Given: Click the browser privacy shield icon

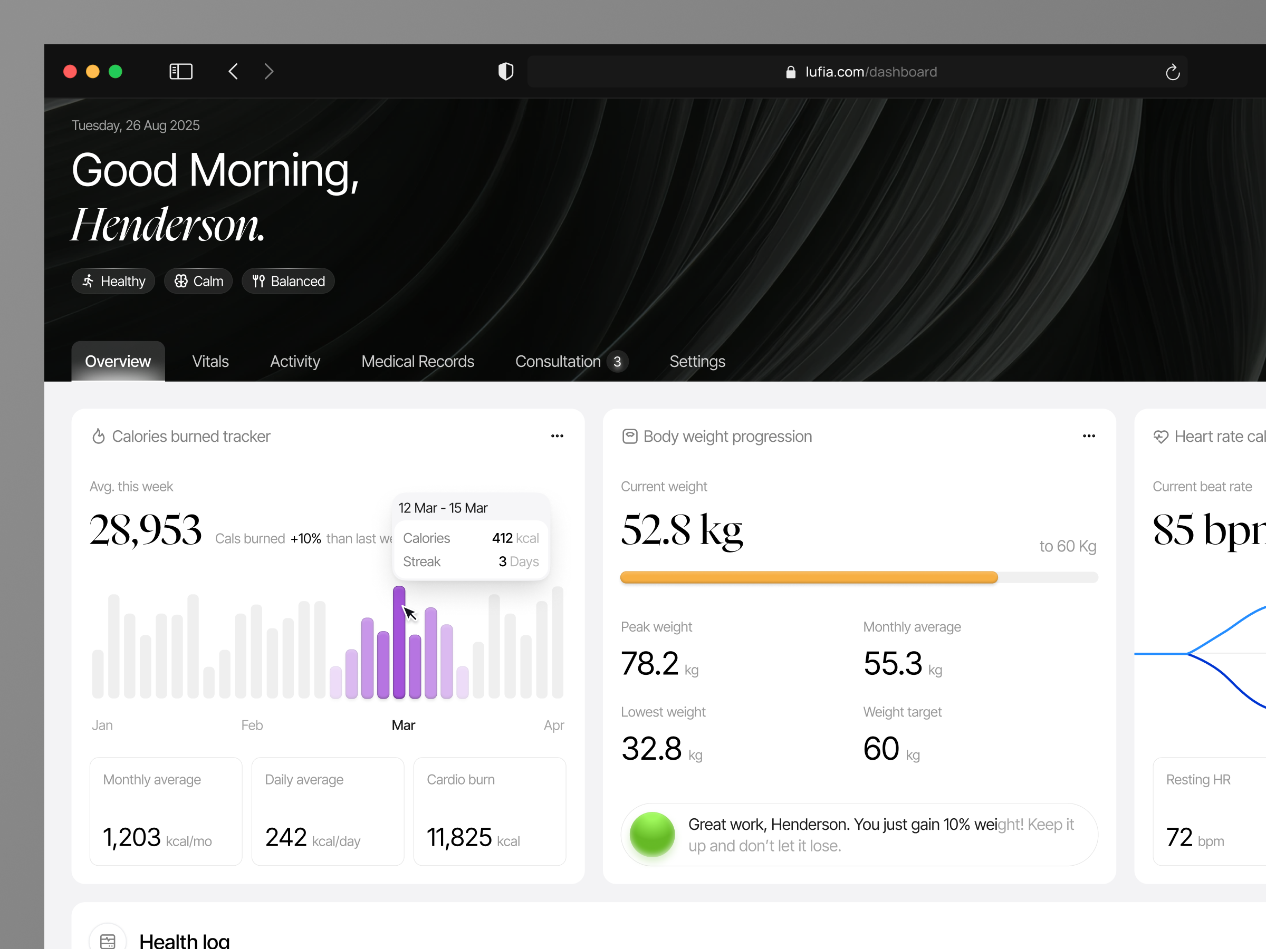Looking at the screenshot, I should [506, 71].
